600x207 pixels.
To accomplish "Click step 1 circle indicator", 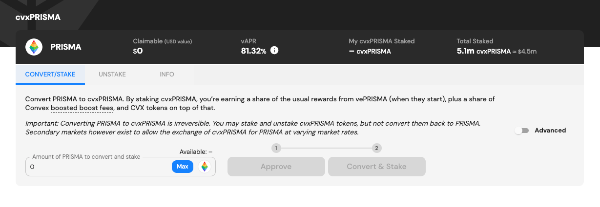I will (x=276, y=148).
